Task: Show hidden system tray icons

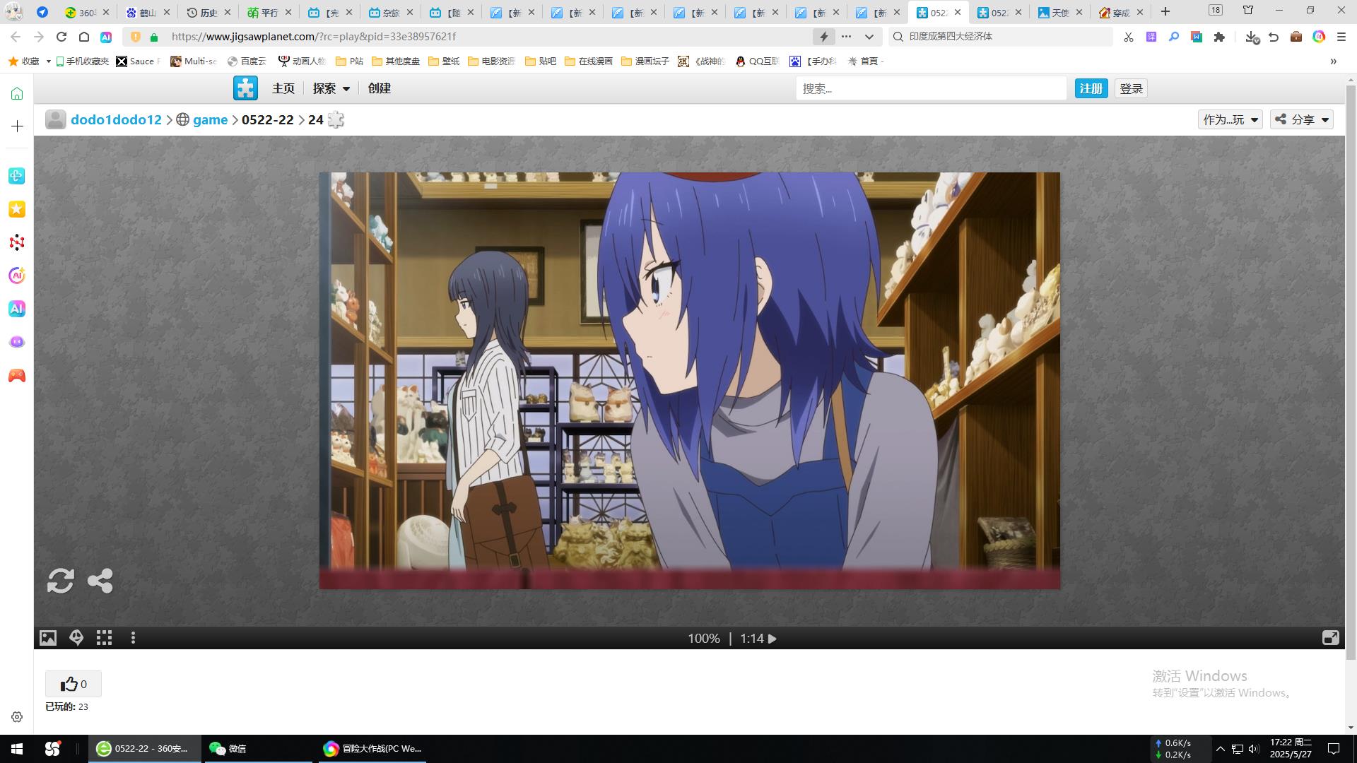Action: (x=1220, y=749)
